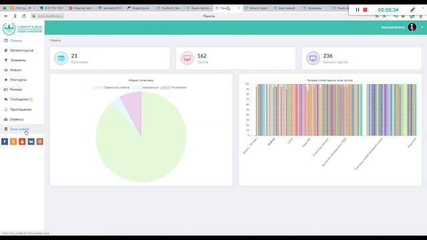Click the Yandex home button
This screenshot has width=427, height=240.
(x=15, y=16)
